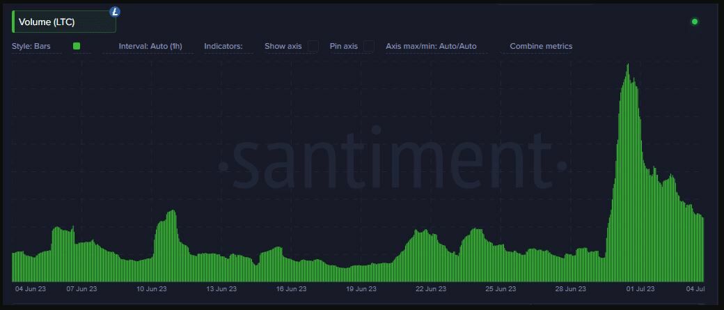Open Axis max/min: Auto/Auto settings
The image size is (724, 310).
431,46
